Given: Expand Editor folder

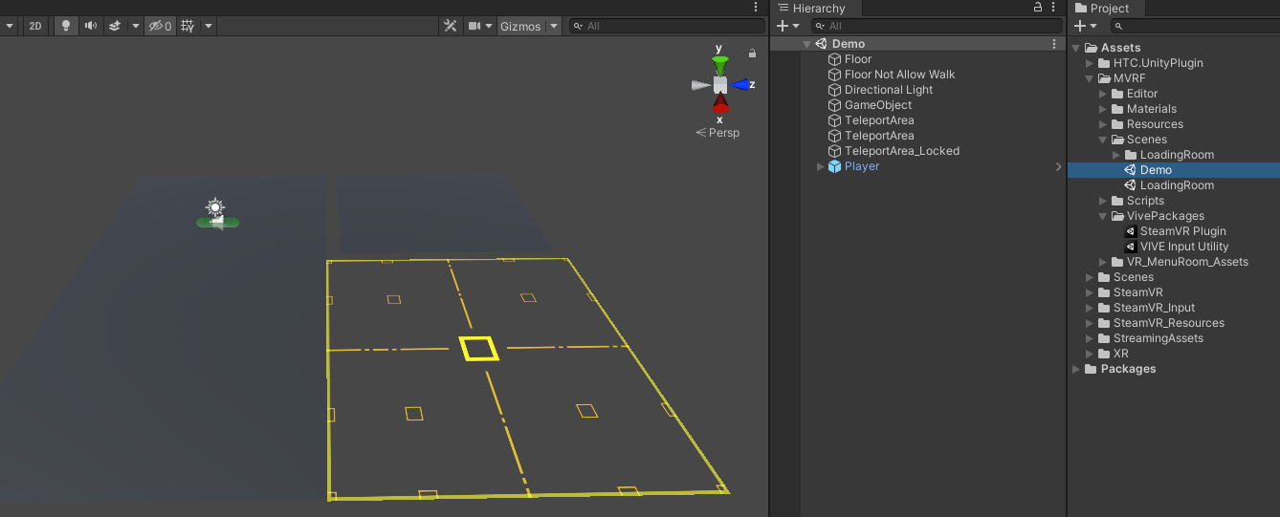Looking at the screenshot, I should pos(1103,94).
